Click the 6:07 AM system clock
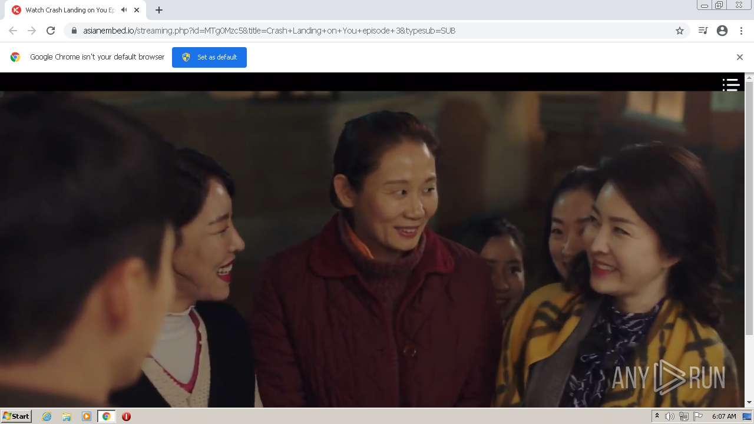 coord(724,416)
